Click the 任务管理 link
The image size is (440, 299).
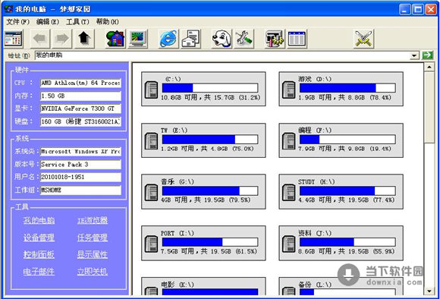93,238
